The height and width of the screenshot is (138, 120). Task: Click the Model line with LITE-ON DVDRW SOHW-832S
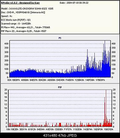(x=27, y=9)
